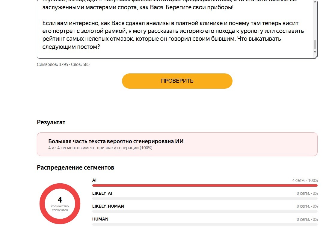Click the red AI progress bar
The height and width of the screenshot is (228, 326).
[x=205, y=185]
